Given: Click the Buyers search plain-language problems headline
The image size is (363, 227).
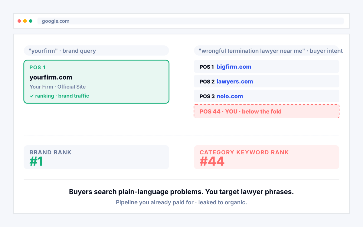Looking at the screenshot, I should (181, 192).
